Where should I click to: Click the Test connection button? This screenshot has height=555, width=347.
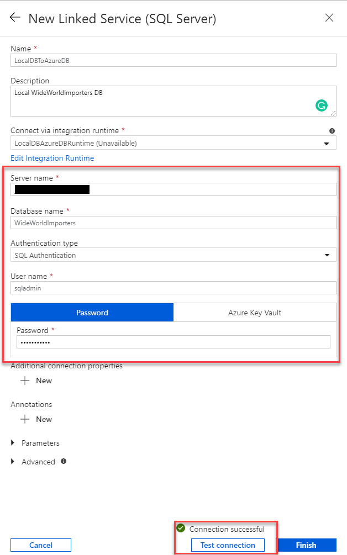(228, 545)
